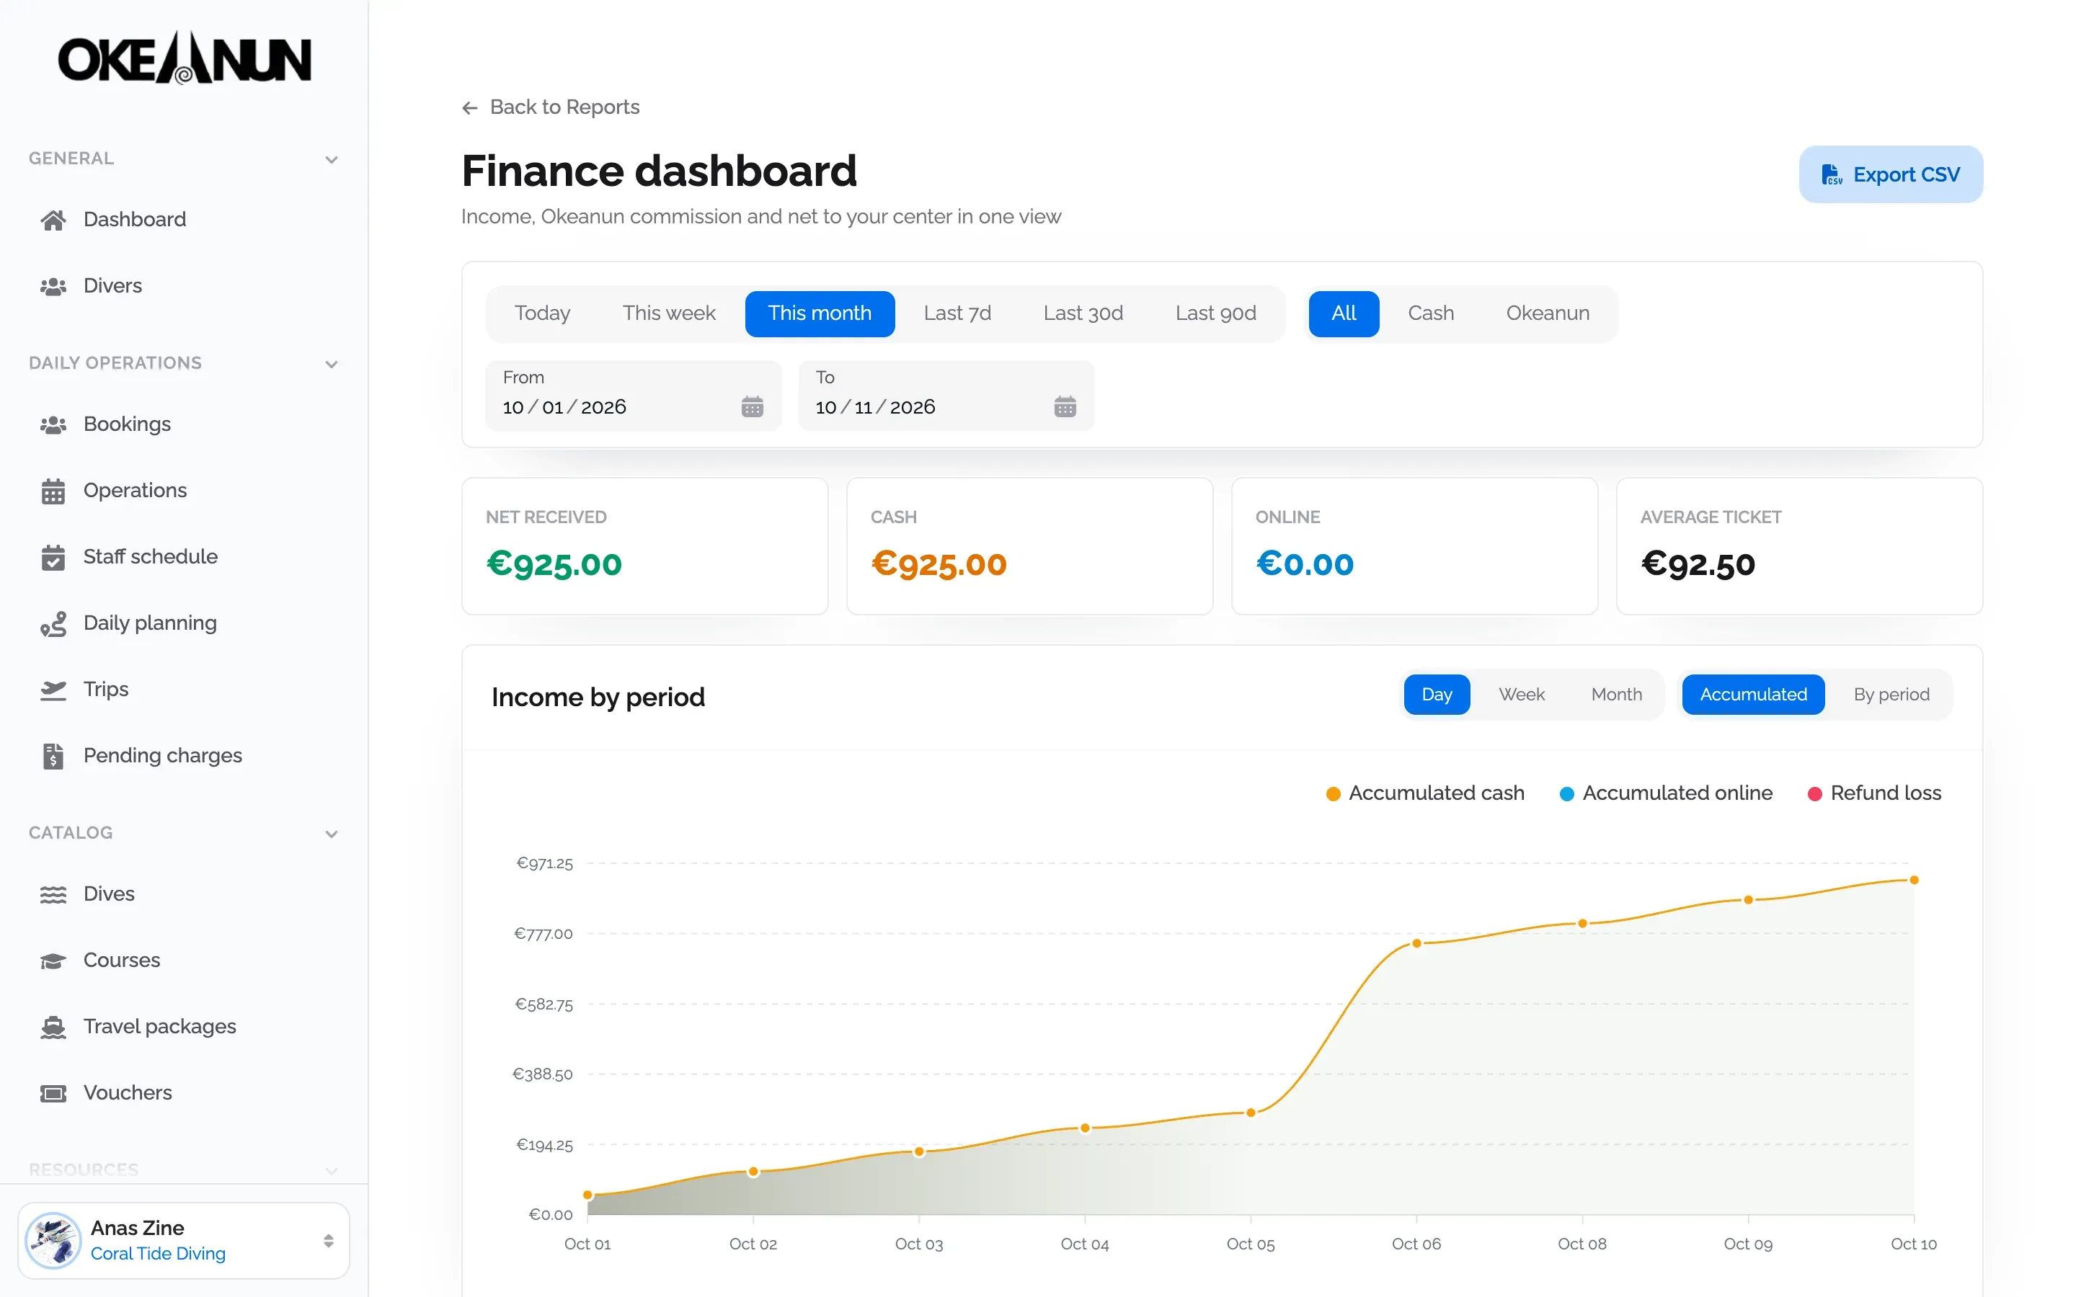Select the Last 30d range filter
The image size is (2076, 1297).
(1083, 313)
